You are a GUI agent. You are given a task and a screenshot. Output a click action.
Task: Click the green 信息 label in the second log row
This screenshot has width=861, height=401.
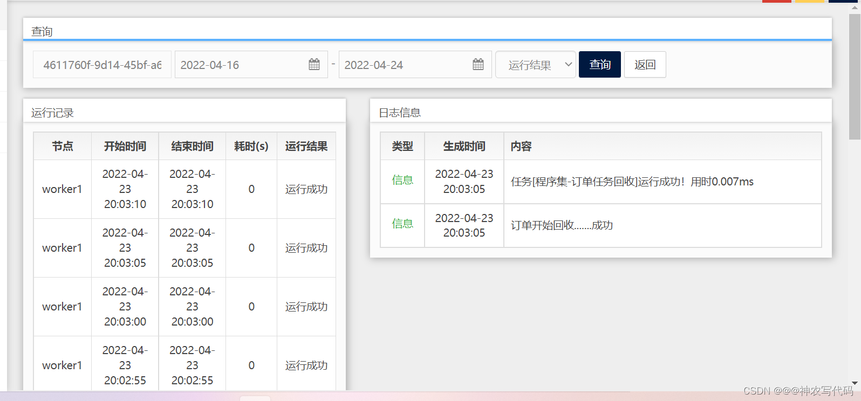coord(402,224)
